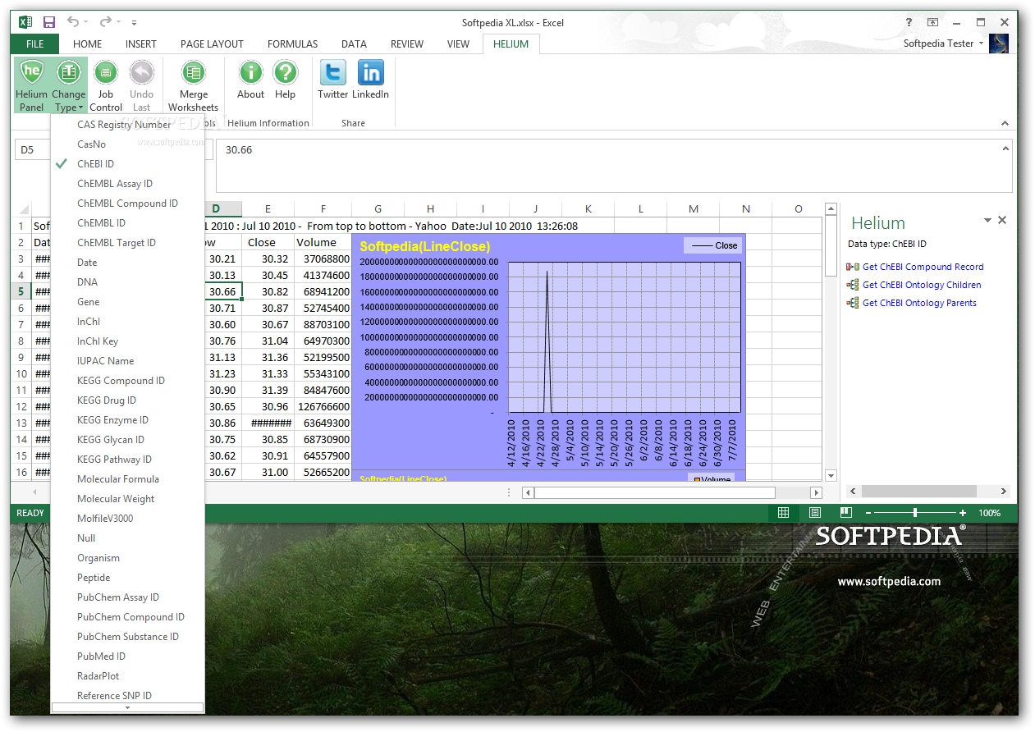
Task: Switch to PAGE LAYOUT tab
Action: tap(212, 44)
